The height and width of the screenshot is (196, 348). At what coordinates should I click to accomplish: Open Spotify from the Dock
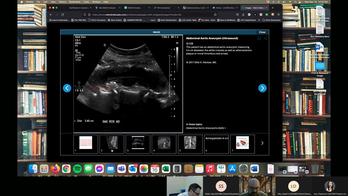[x=77, y=169]
